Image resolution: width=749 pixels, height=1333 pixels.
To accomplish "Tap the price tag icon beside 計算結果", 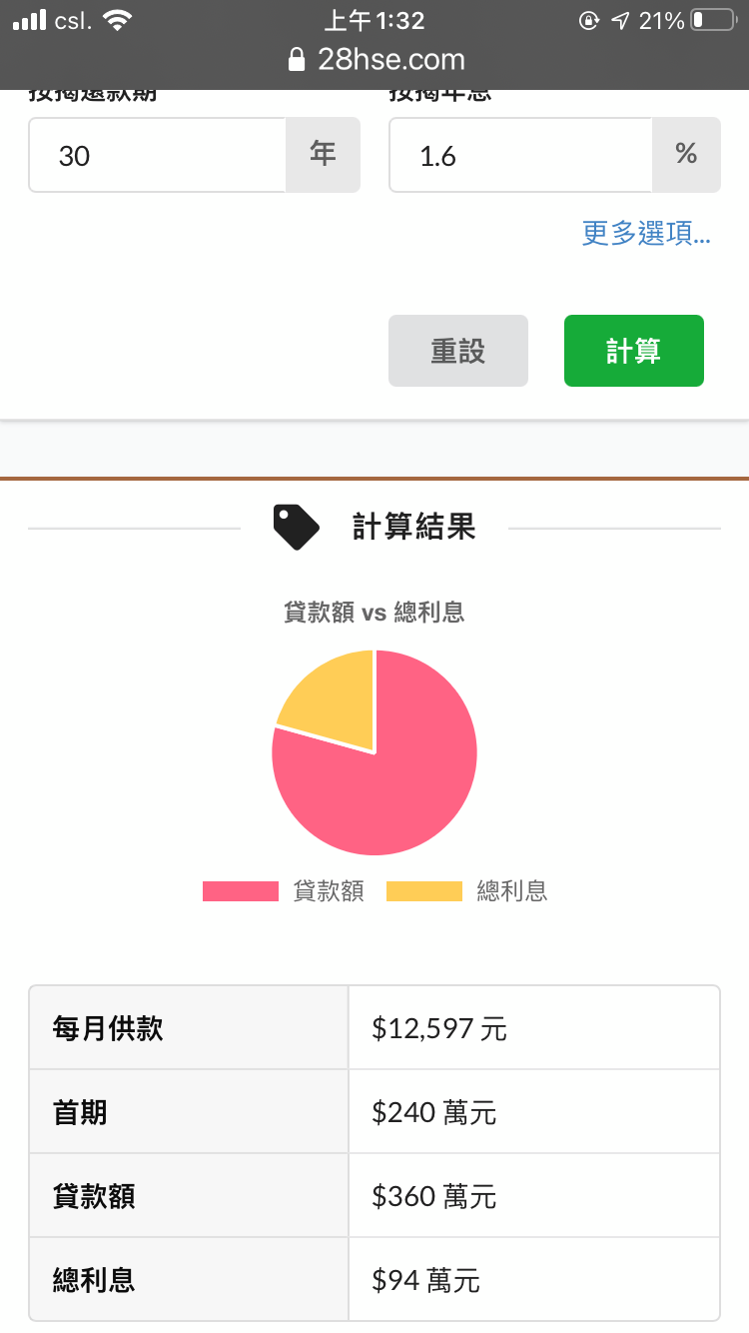I will pos(296,528).
